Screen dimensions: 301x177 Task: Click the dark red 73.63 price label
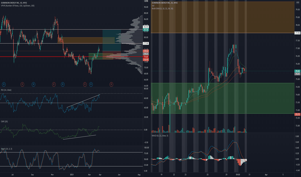tap(146, 57)
